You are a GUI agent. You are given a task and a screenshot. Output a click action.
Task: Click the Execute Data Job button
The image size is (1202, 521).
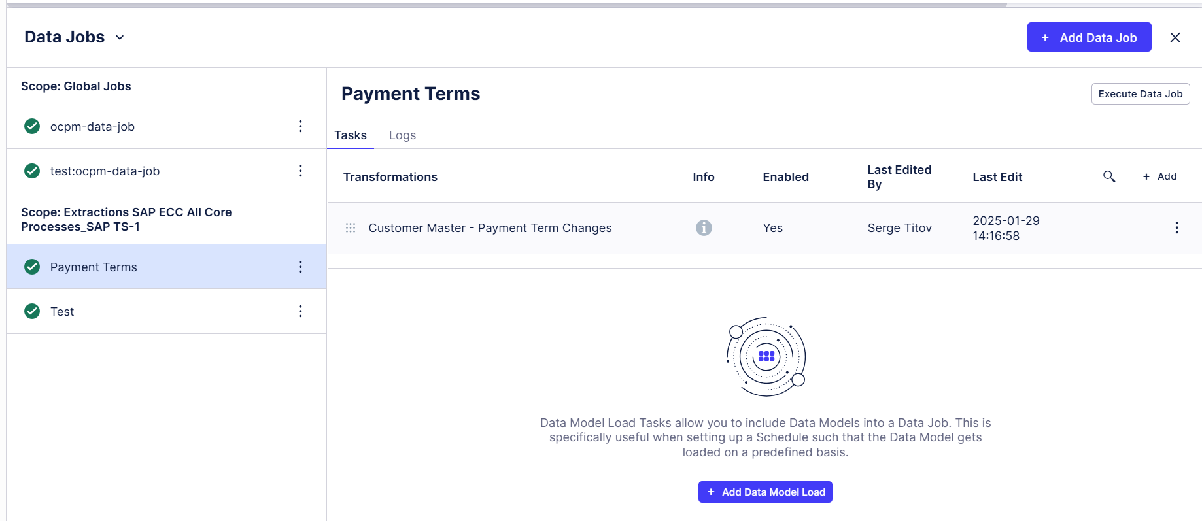coord(1140,94)
